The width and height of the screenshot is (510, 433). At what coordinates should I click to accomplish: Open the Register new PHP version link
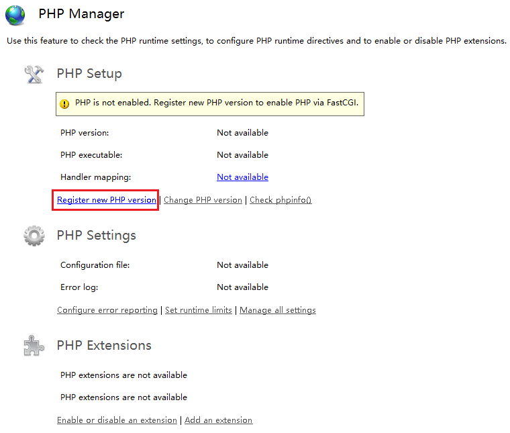click(x=106, y=200)
